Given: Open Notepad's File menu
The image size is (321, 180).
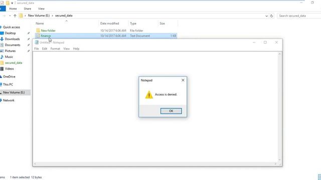Looking at the screenshot, I should [x=37, y=48].
